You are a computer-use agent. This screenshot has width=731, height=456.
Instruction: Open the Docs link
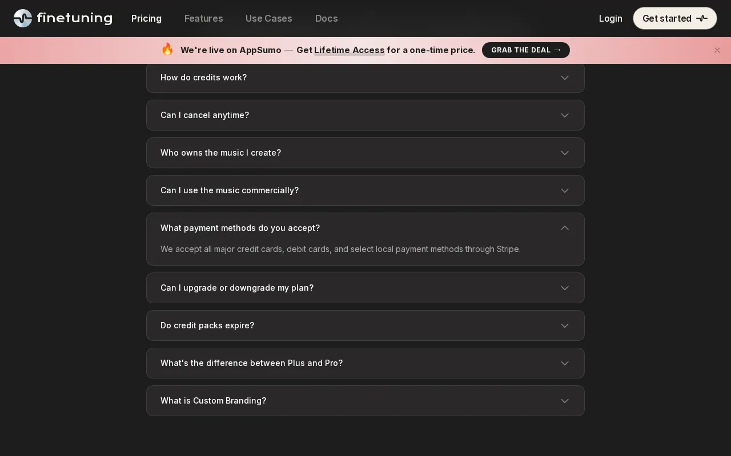coord(327,18)
